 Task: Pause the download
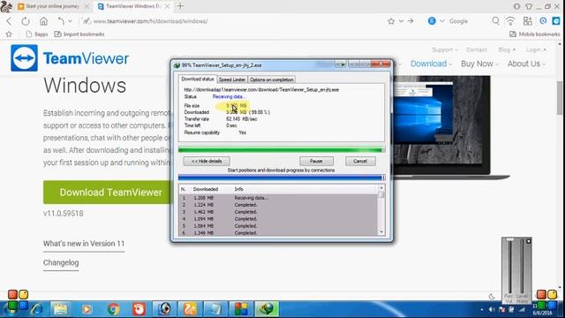316,161
